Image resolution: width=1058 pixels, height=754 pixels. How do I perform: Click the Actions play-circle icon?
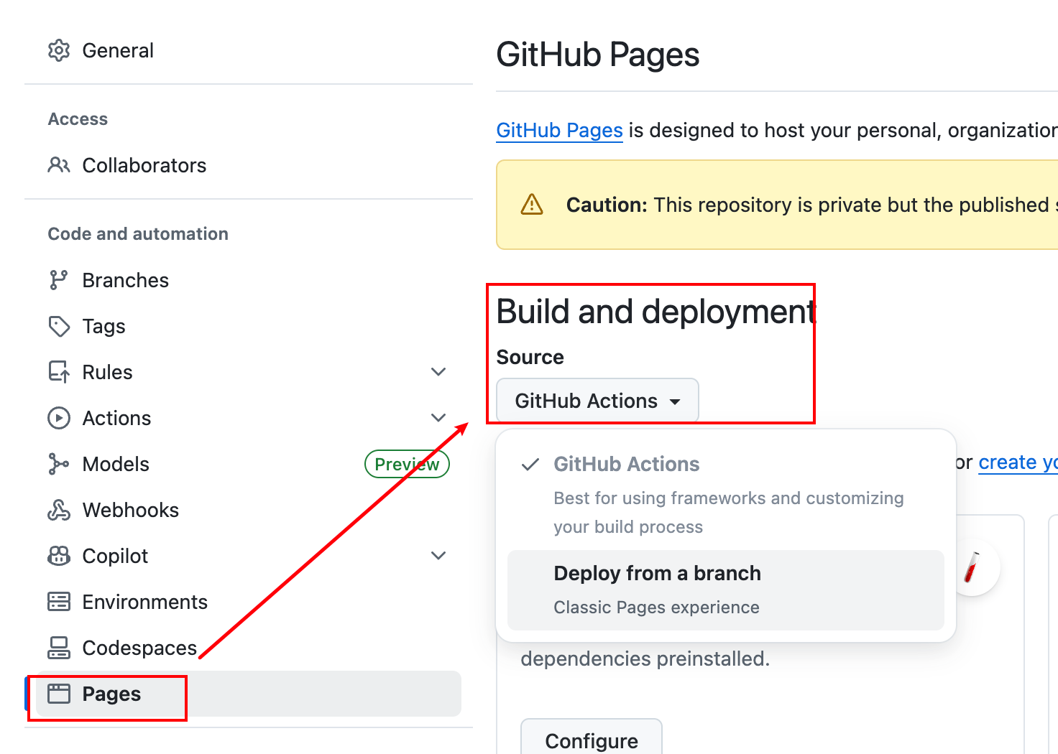59,418
